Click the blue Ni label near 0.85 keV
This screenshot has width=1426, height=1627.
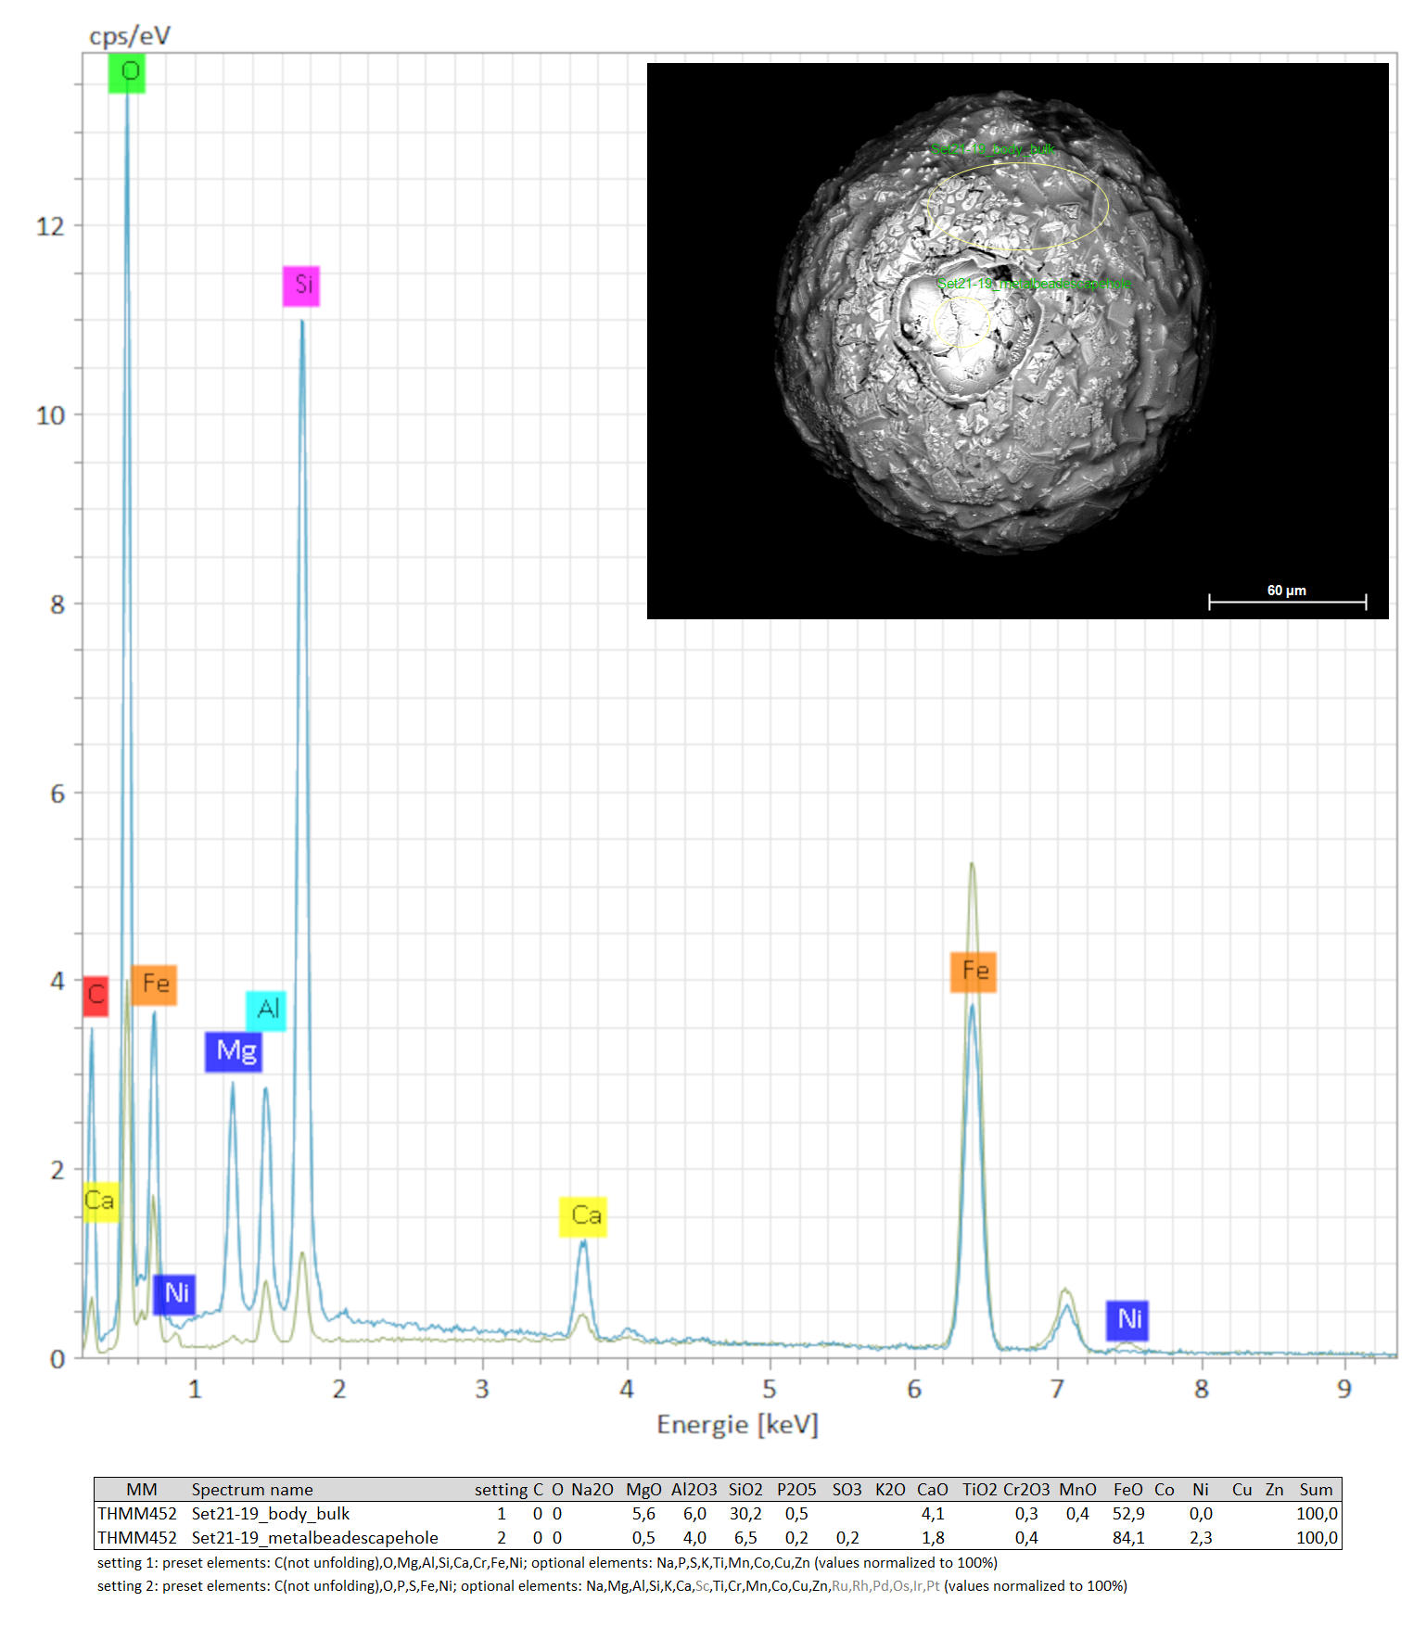[174, 1293]
